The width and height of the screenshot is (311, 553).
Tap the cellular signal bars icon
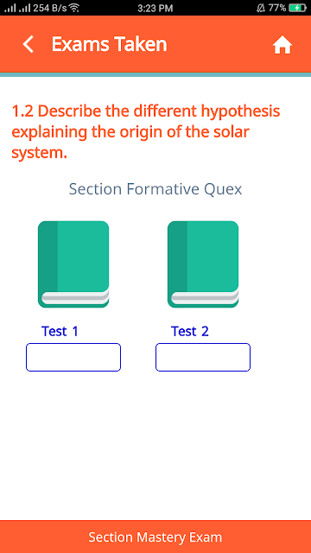[10, 8]
